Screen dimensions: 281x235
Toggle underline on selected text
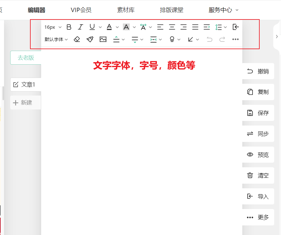point(92,27)
